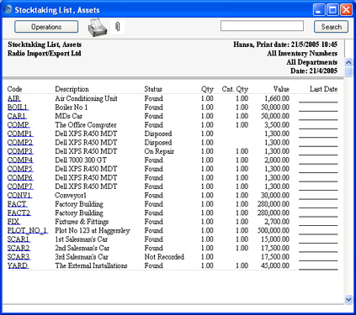Screen dimensions: 356x315
Task: Click the 'All Inventory Numbers' header text
Action: 302,53
